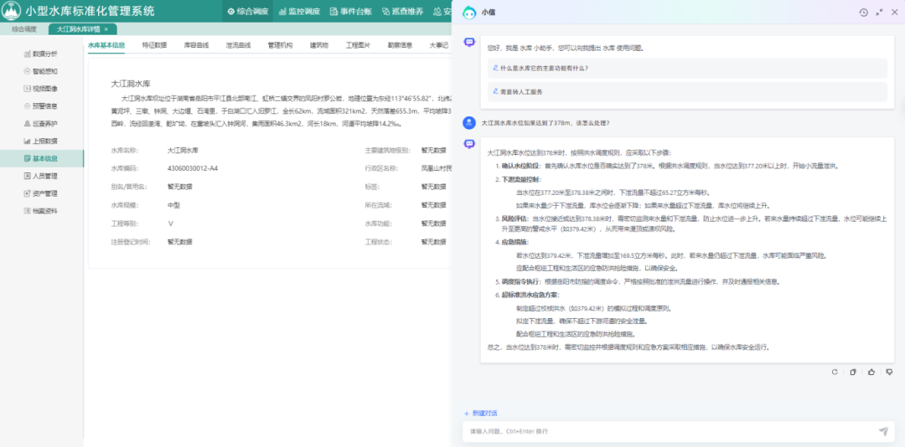Click the reservoir system logo
The height and width of the screenshot is (447, 905).
pos(12,11)
